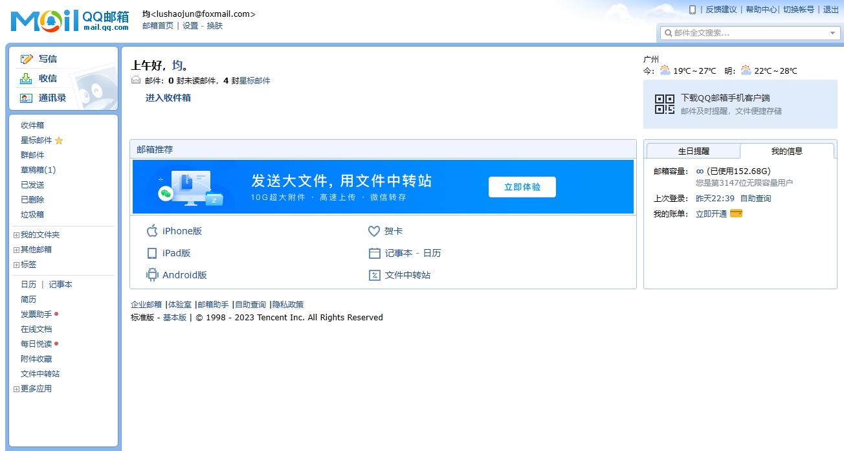Expand the 更多应用 section
Viewport: 844px width, 451px height.
pyautogui.click(x=16, y=389)
